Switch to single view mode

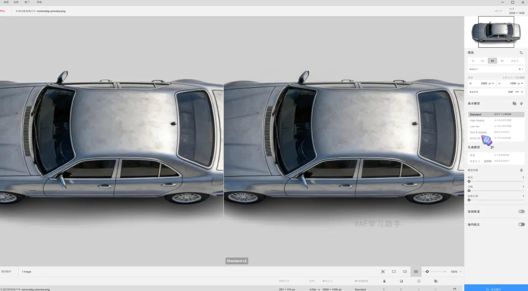pyautogui.click(x=394, y=272)
